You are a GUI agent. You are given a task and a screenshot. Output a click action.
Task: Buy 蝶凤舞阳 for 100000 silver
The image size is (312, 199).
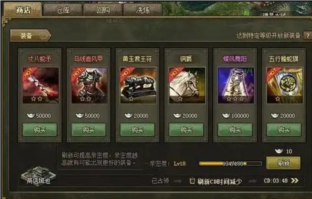point(235,130)
